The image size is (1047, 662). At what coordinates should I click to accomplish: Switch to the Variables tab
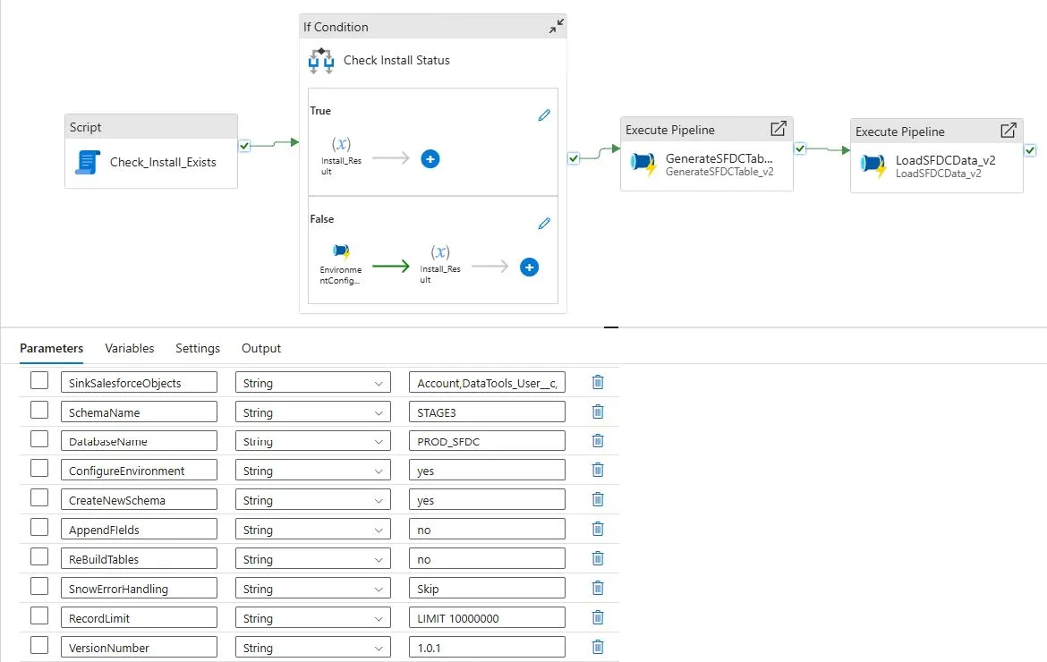(x=131, y=348)
